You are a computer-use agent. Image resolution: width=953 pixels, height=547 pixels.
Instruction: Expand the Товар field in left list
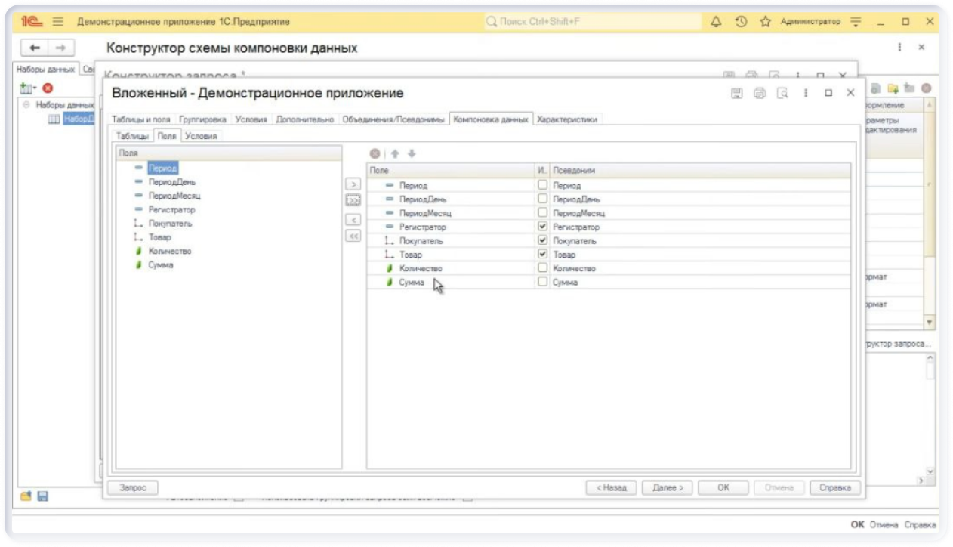tap(138, 237)
